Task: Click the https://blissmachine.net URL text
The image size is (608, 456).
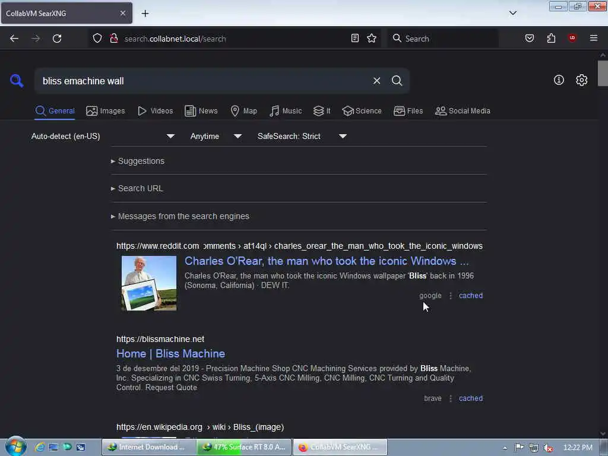Action: (x=160, y=339)
